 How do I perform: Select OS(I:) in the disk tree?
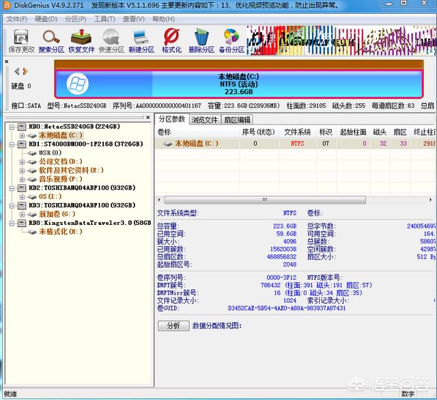pyautogui.click(x=51, y=196)
